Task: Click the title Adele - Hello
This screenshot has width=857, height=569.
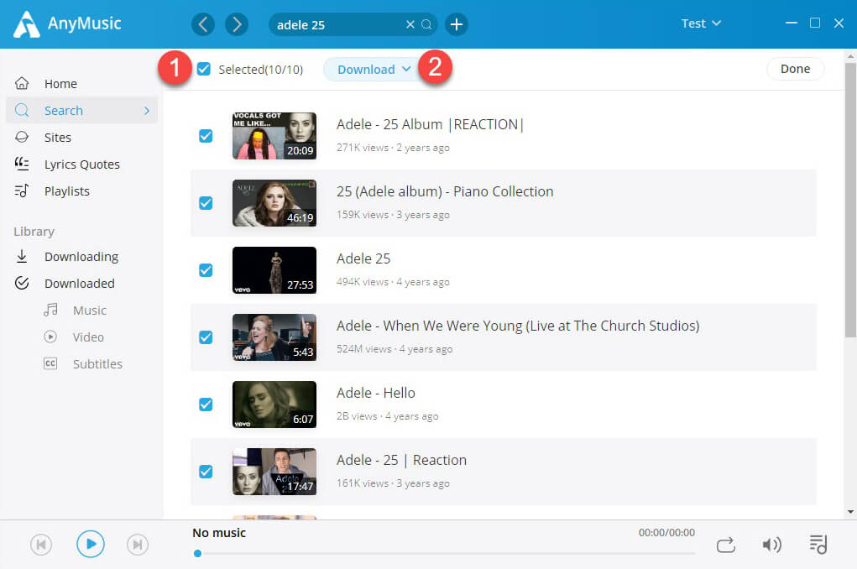Action: (375, 393)
